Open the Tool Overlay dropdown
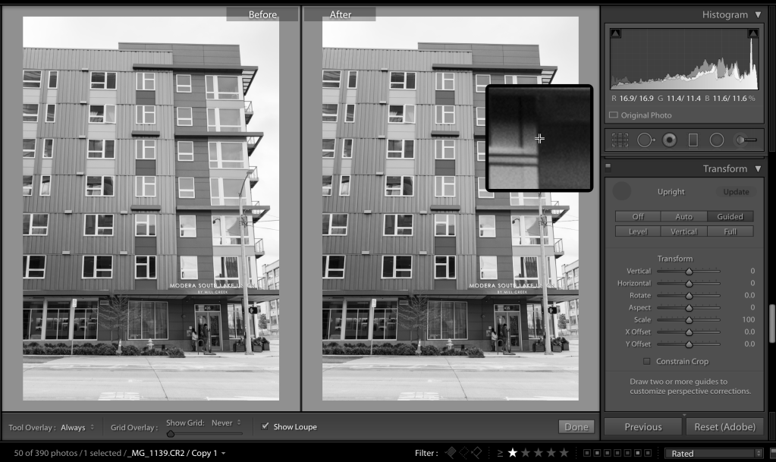The height and width of the screenshot is (462, 776). [77, 427]
